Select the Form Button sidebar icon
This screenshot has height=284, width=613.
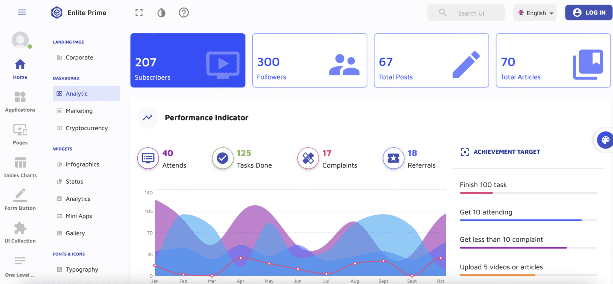point(20,195)
